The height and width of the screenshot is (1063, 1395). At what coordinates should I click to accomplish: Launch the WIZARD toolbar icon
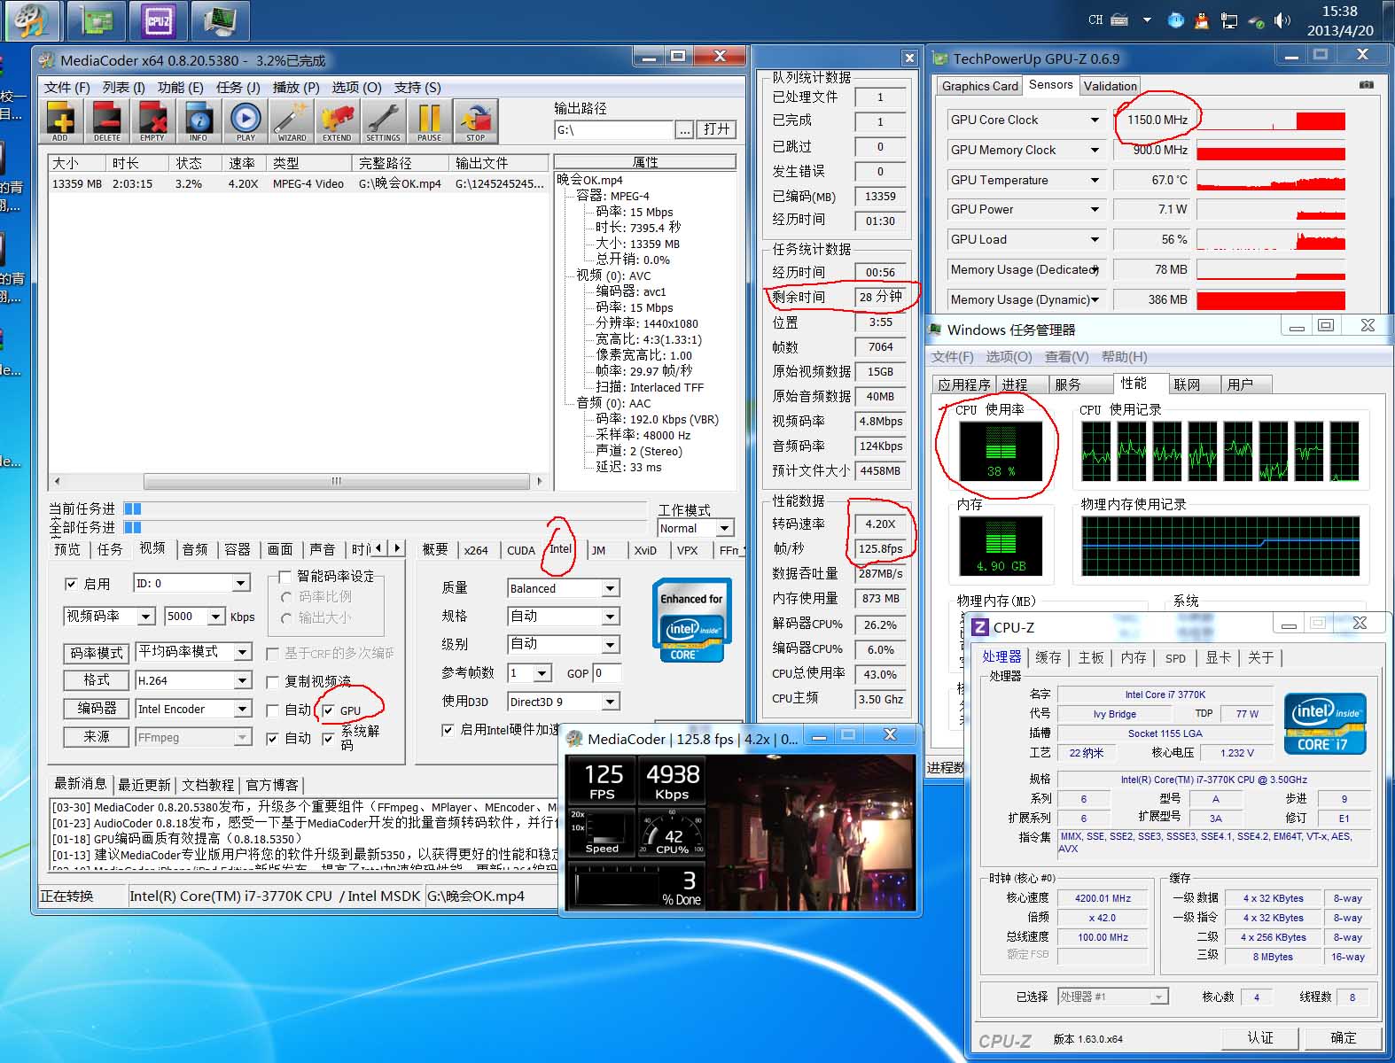coord(292,121)
